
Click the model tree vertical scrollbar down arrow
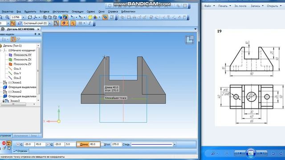38,100
